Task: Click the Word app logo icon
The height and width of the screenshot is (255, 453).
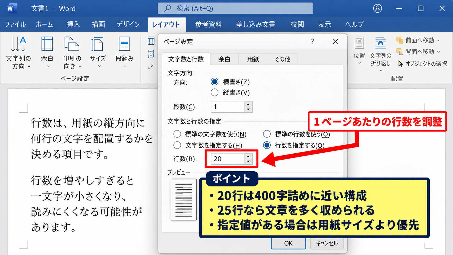Action: 12,8
